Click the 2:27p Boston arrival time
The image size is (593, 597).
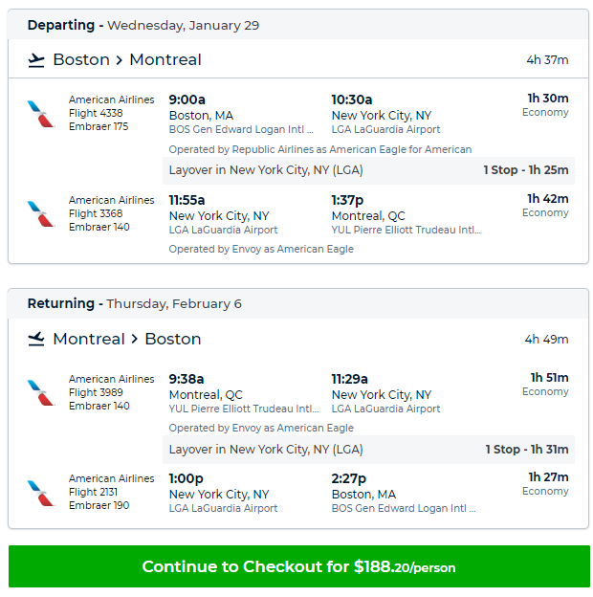tap(349, 478)
